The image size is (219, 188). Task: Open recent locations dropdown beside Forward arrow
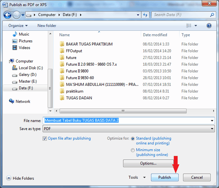(23, 15)
